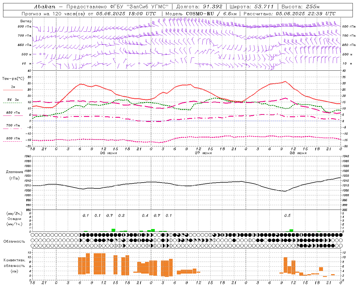This screenshot has width=357, height=285.
Task: Click the "850 гПа" label left of wind barbs
Action: [25, 45]
